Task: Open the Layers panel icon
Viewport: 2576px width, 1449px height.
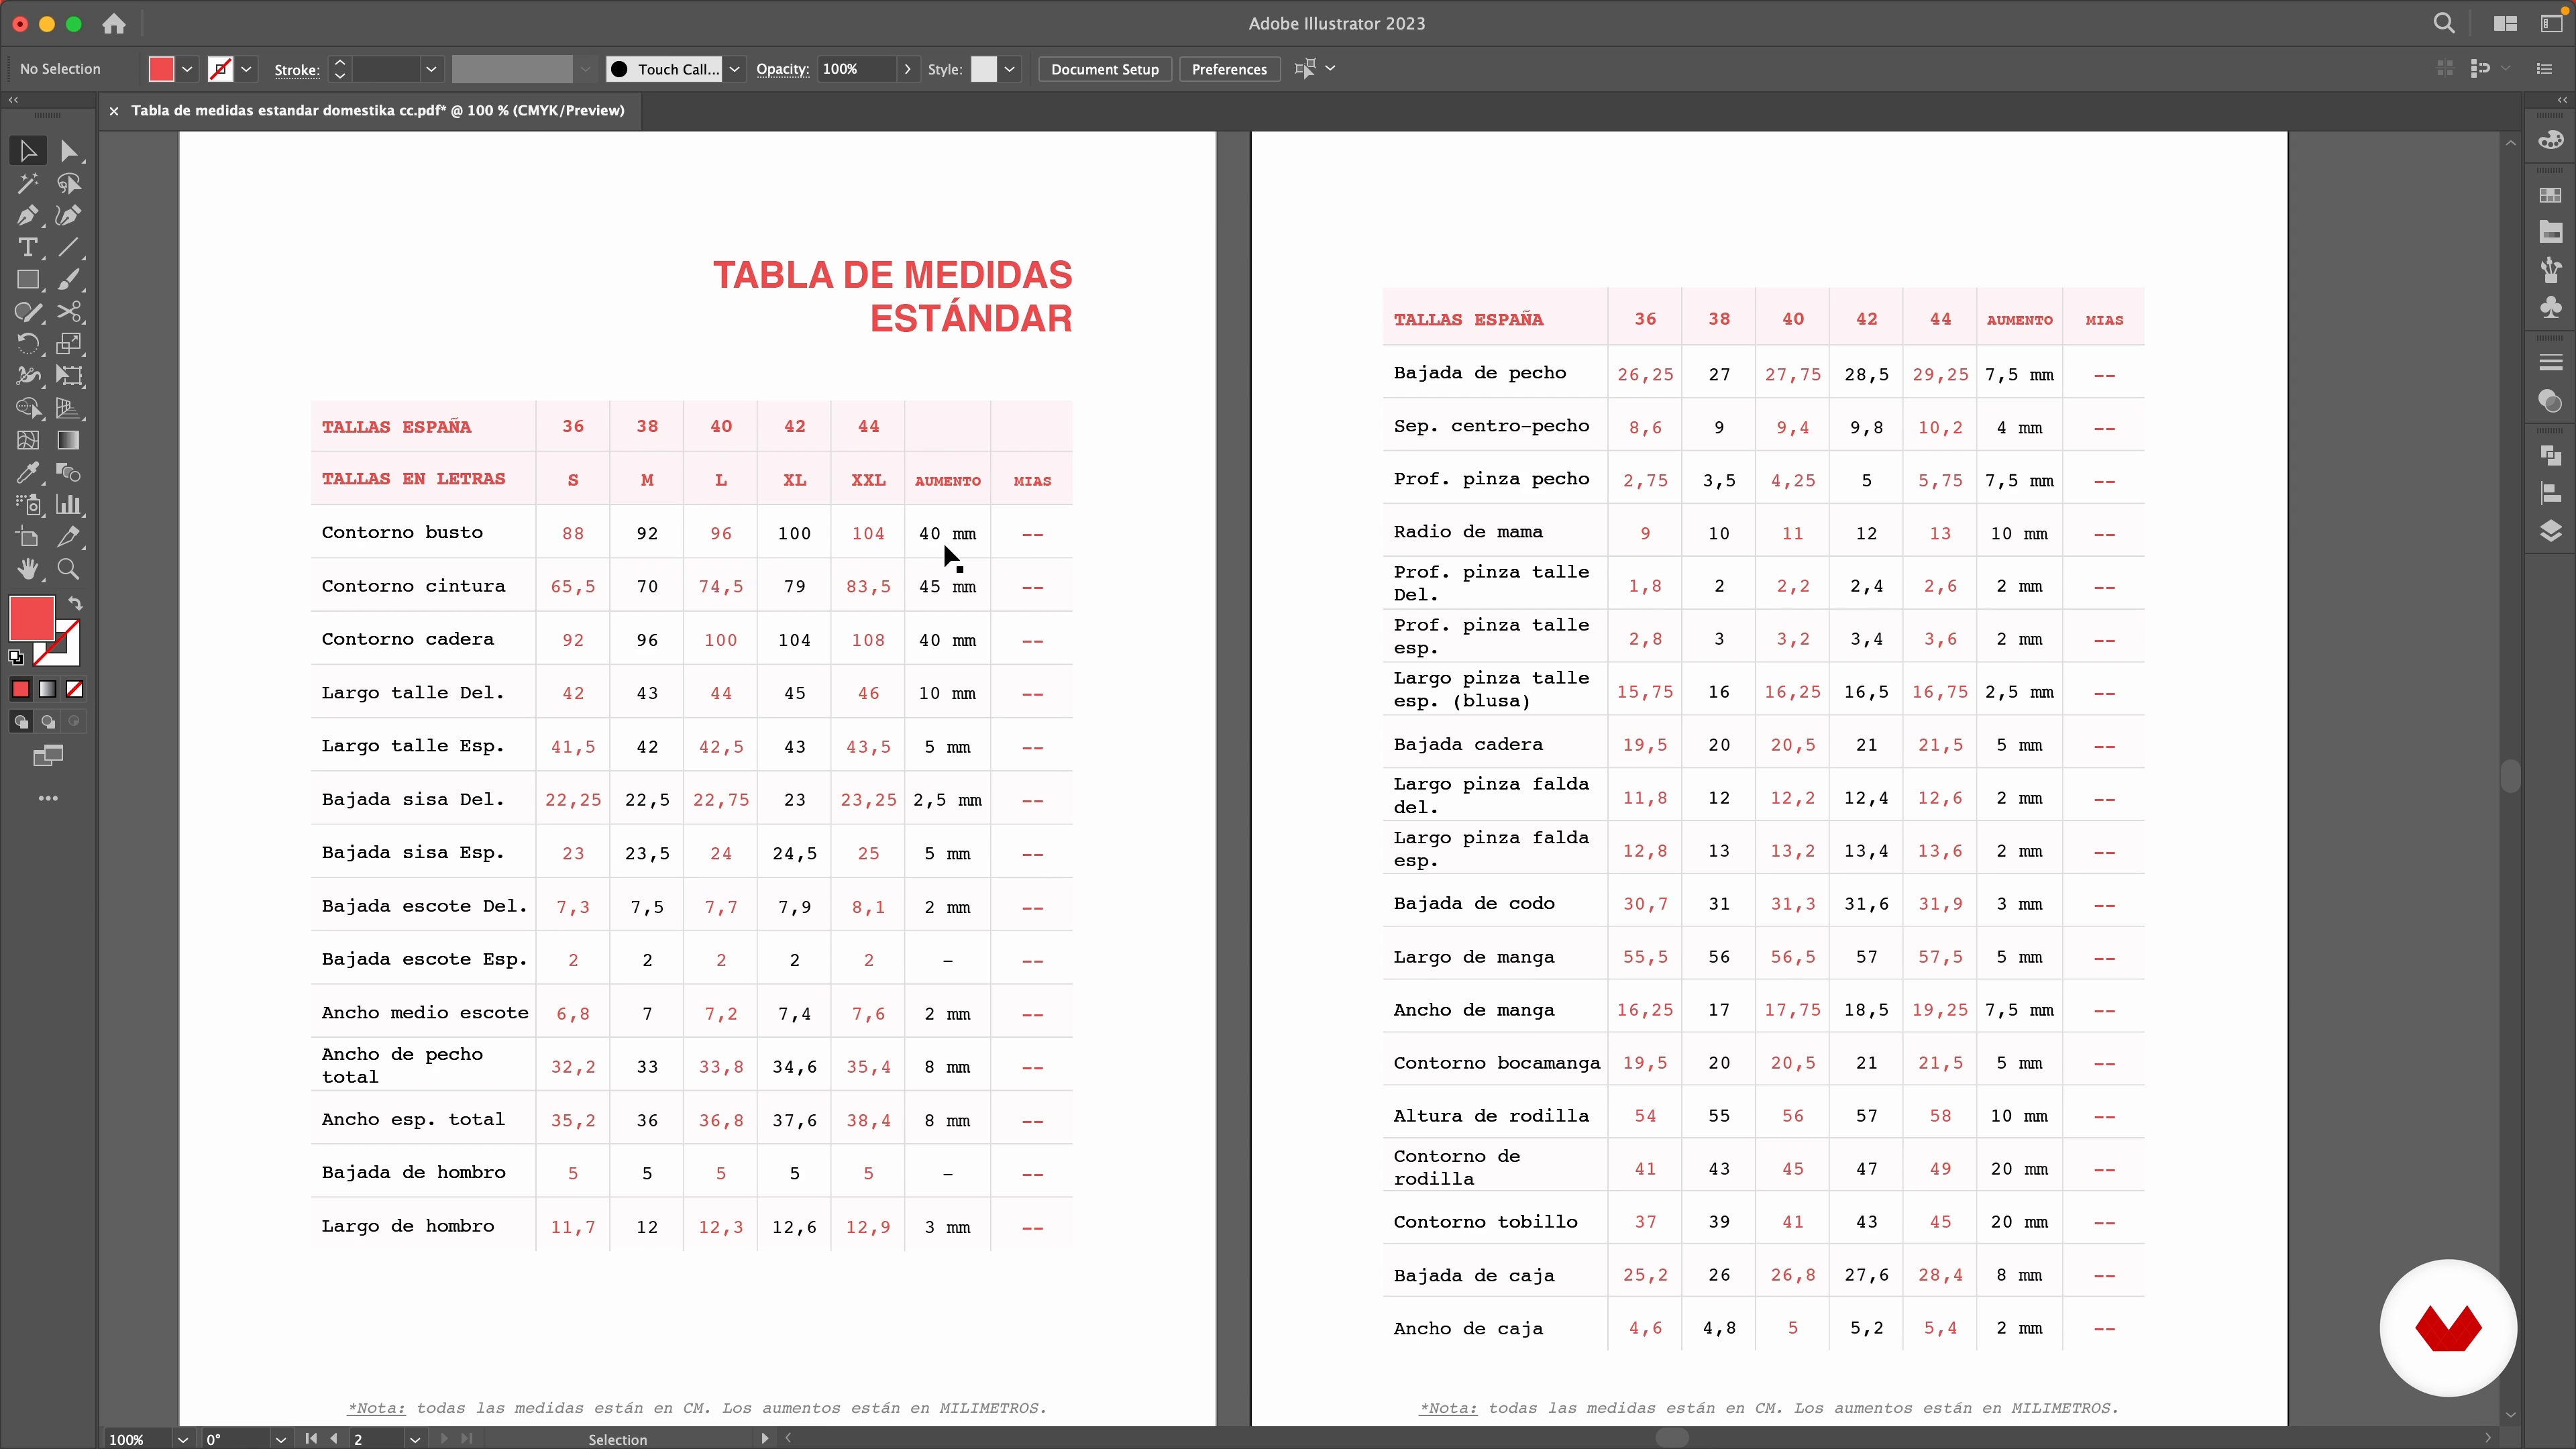Action: (x=2551, y=530)
